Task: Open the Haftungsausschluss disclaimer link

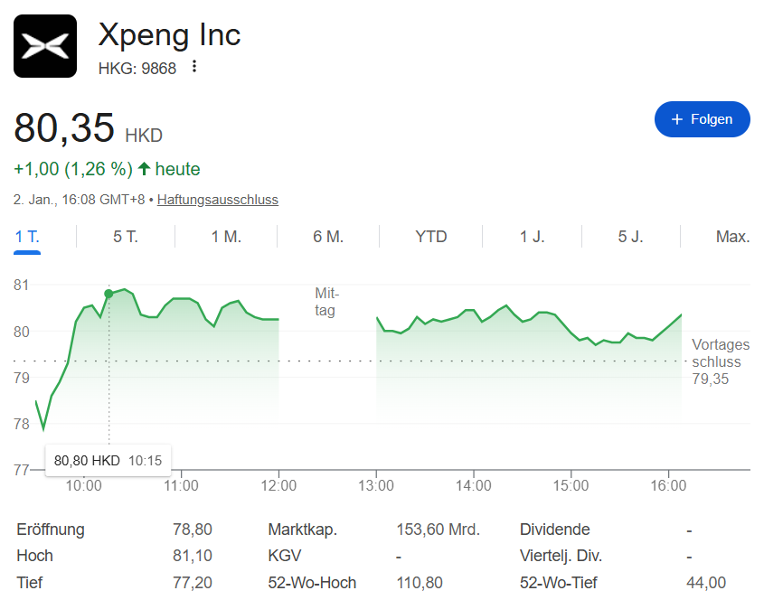Action: pyautogui.click(x=218, y=200)
